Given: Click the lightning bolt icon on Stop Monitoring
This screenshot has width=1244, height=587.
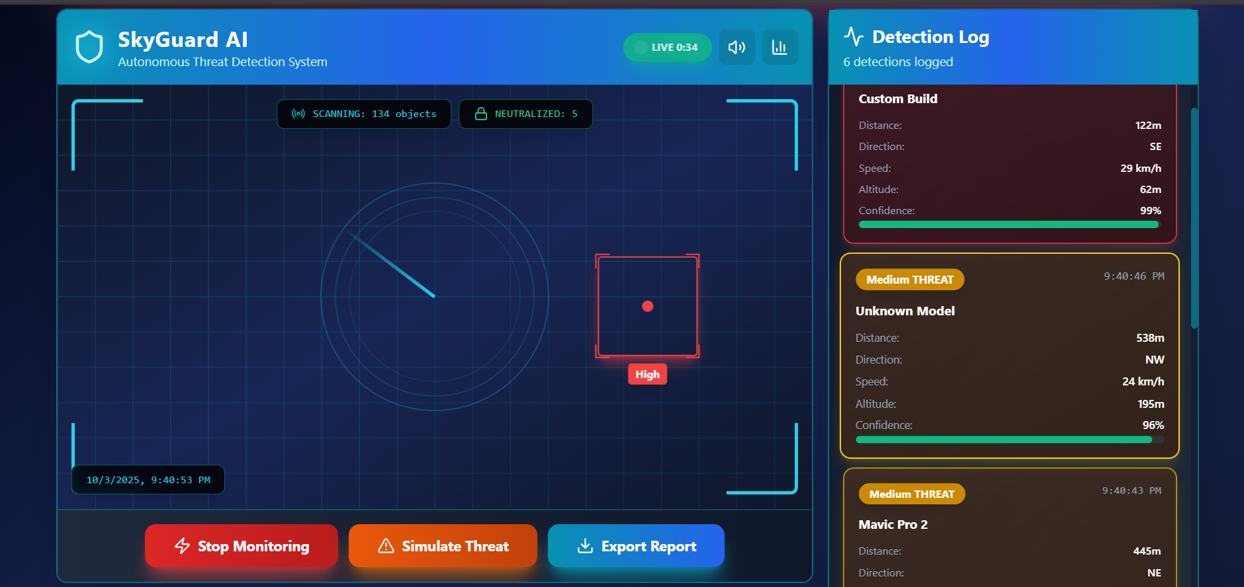Looking at the screenshot, I should (x=182, y=546).
